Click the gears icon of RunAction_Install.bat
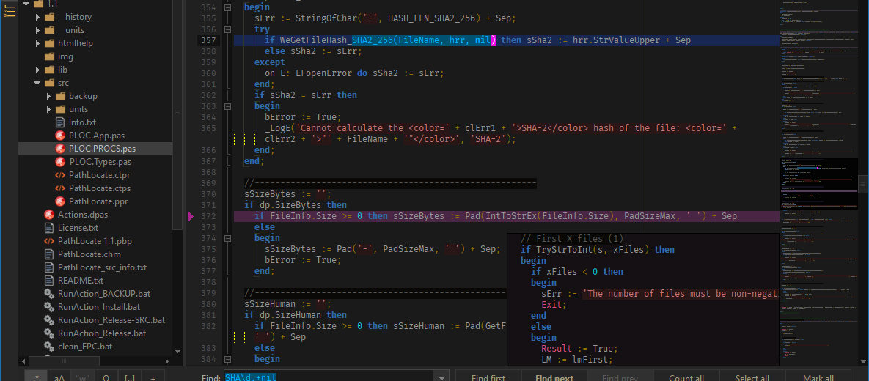869x381 pixels. (49, 307)
